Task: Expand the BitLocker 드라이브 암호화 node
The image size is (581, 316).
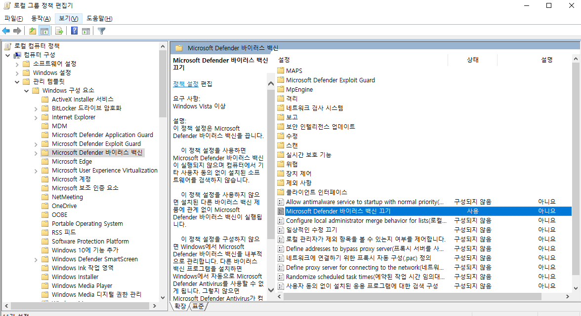Action: [x=36, y=108]
